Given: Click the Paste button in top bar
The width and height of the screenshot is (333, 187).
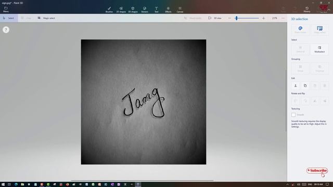Looking at the screenshot, I should point(283,9).
